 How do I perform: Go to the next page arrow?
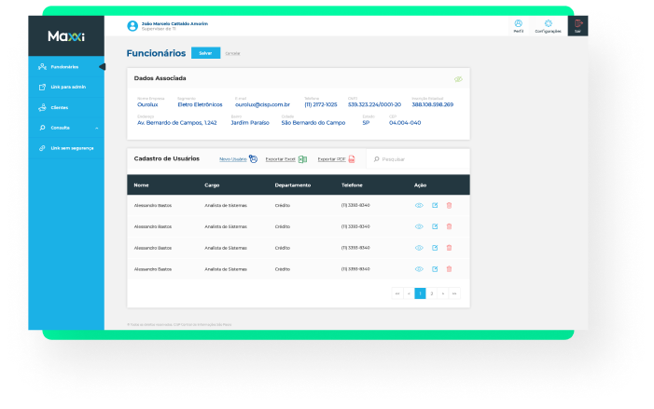point(443,293)
